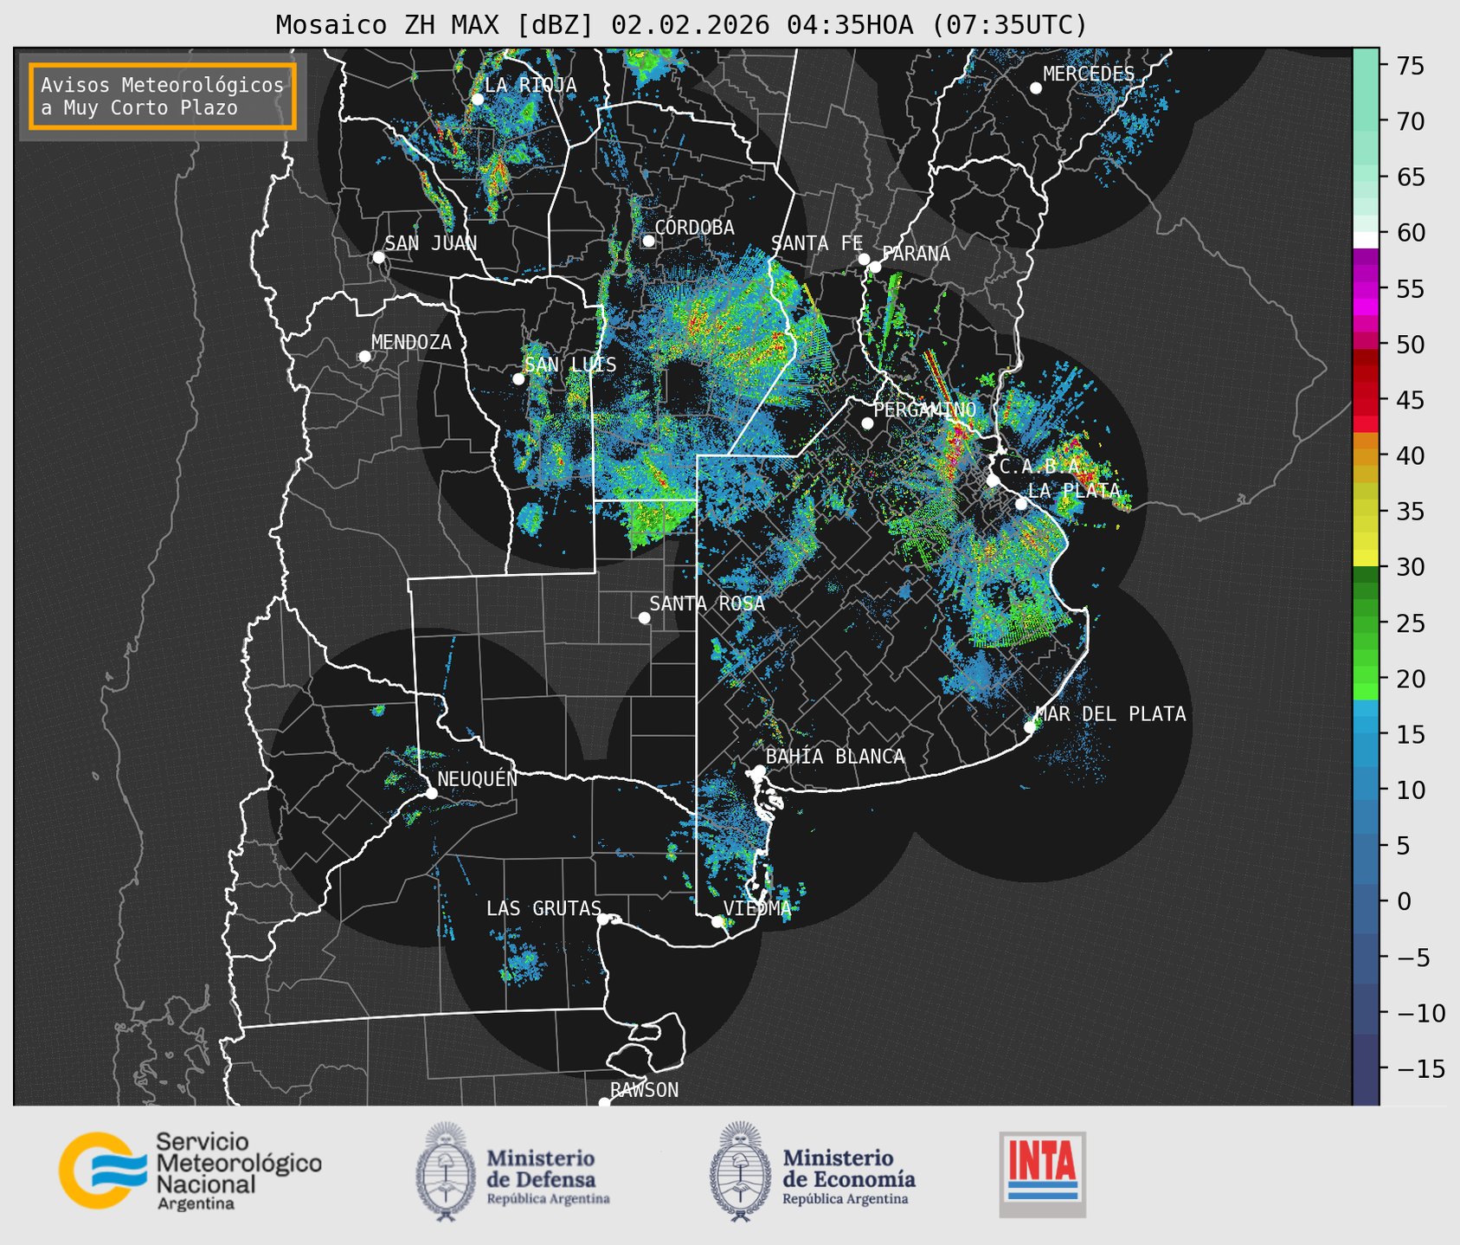
Task: Click the light blue 15 dBZ swatch on scale
Action: point(1366,734)
